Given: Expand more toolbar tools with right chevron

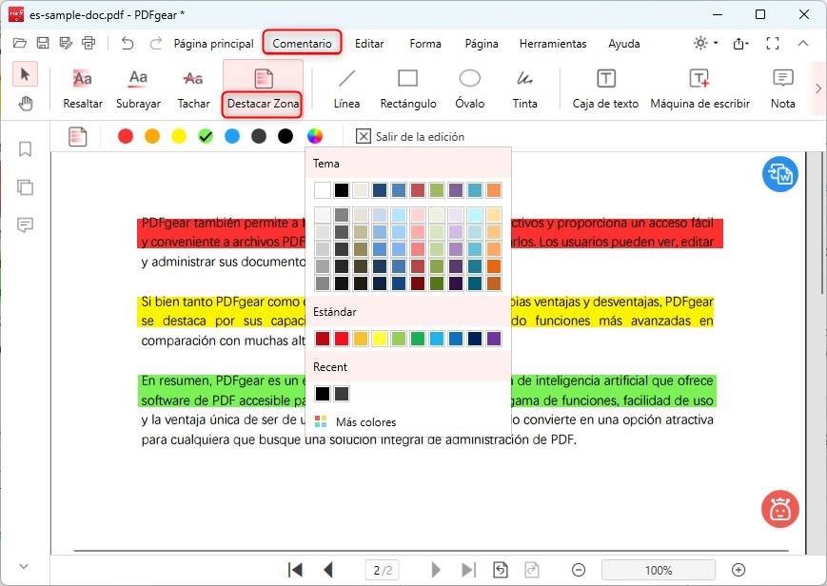Looking at the screenshot, I should pyautogui.click(x=818, y=88).
